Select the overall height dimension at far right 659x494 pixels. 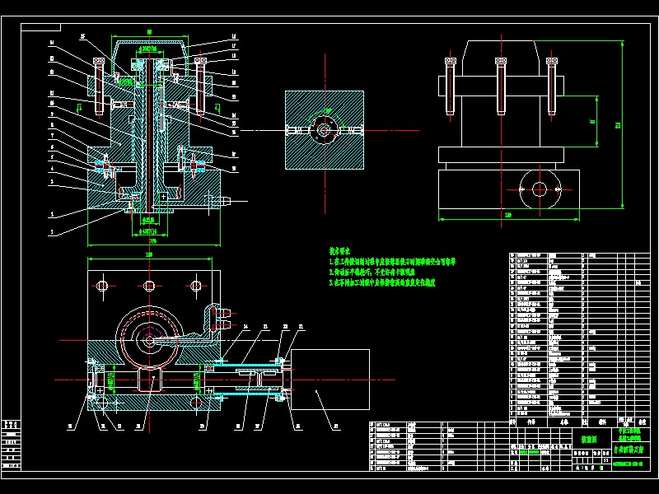coord(619,124)
